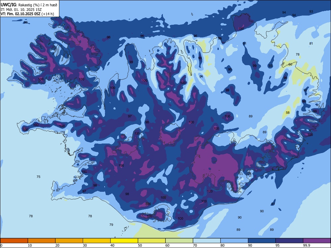Click the orange 10–20 legend swatch
This screenshot has width=331, height=248.
click(x=42, y=241)
